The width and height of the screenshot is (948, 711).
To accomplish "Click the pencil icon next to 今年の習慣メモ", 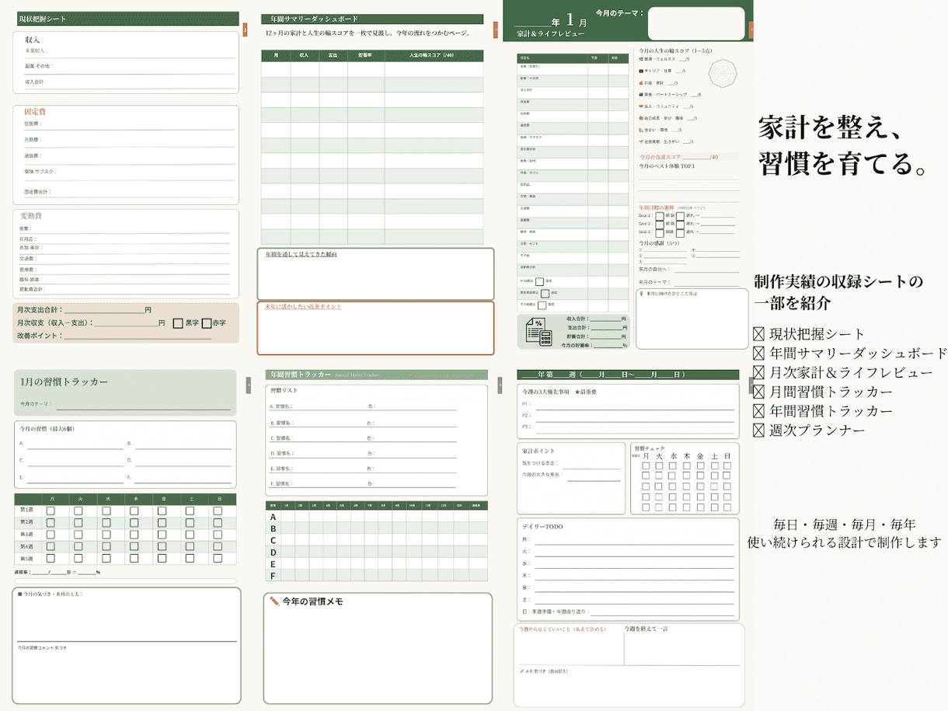I will [x=274, y=601].
